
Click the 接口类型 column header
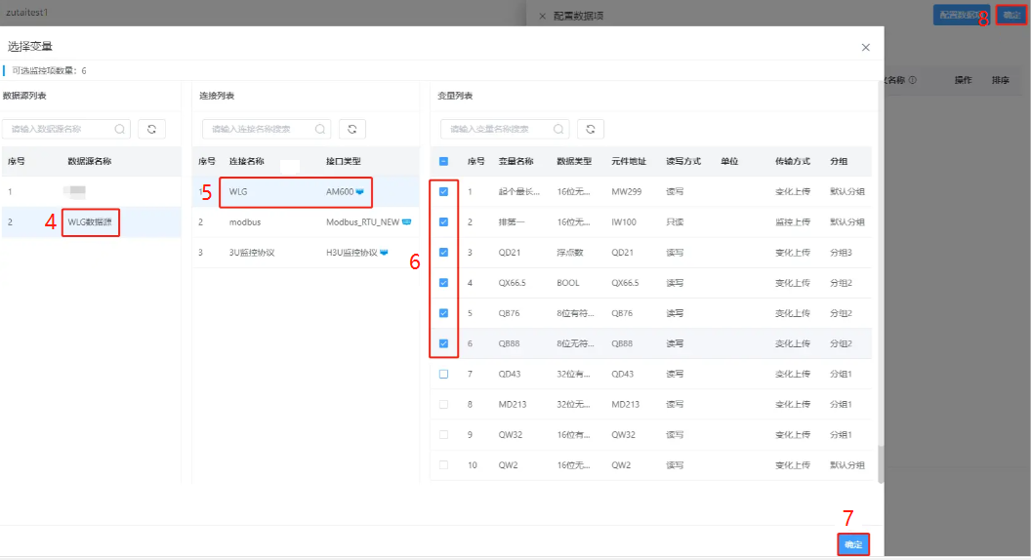pos(344,162)
